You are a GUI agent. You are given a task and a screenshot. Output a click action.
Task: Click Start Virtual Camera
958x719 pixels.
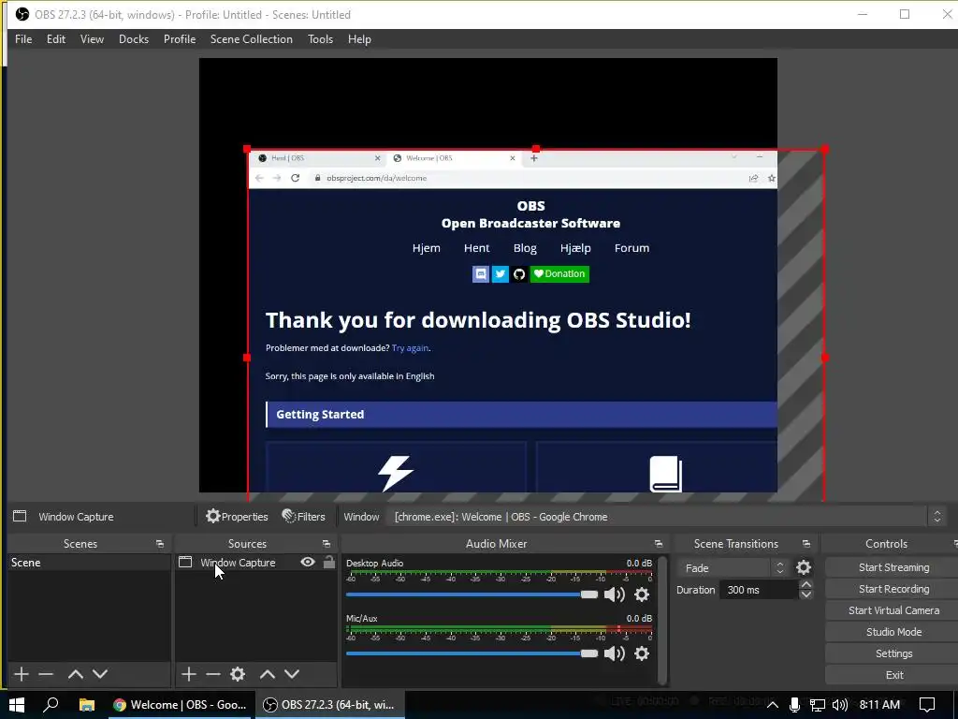click(x=893, y=610)
